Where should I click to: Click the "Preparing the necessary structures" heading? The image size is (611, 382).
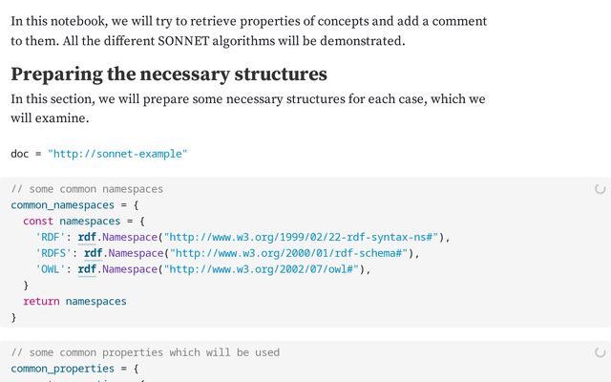coord(169,74)
